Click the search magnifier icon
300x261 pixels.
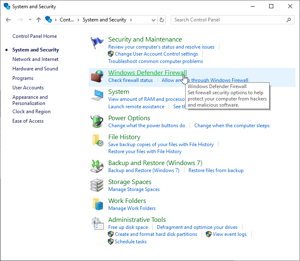click(x=288, y=20)
